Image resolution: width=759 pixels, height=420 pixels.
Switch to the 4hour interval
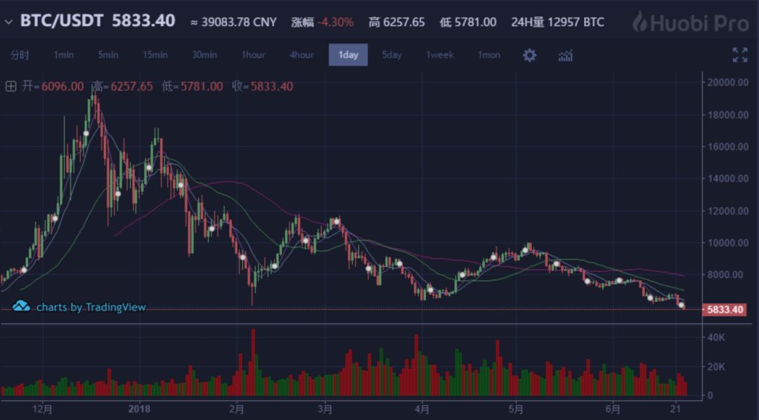(x=301, y=55)
